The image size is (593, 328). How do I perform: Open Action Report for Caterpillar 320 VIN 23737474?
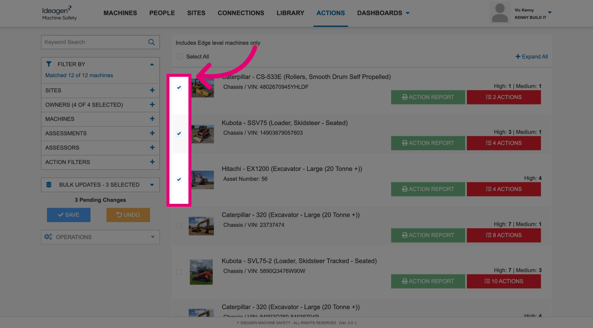pos(428,235)
